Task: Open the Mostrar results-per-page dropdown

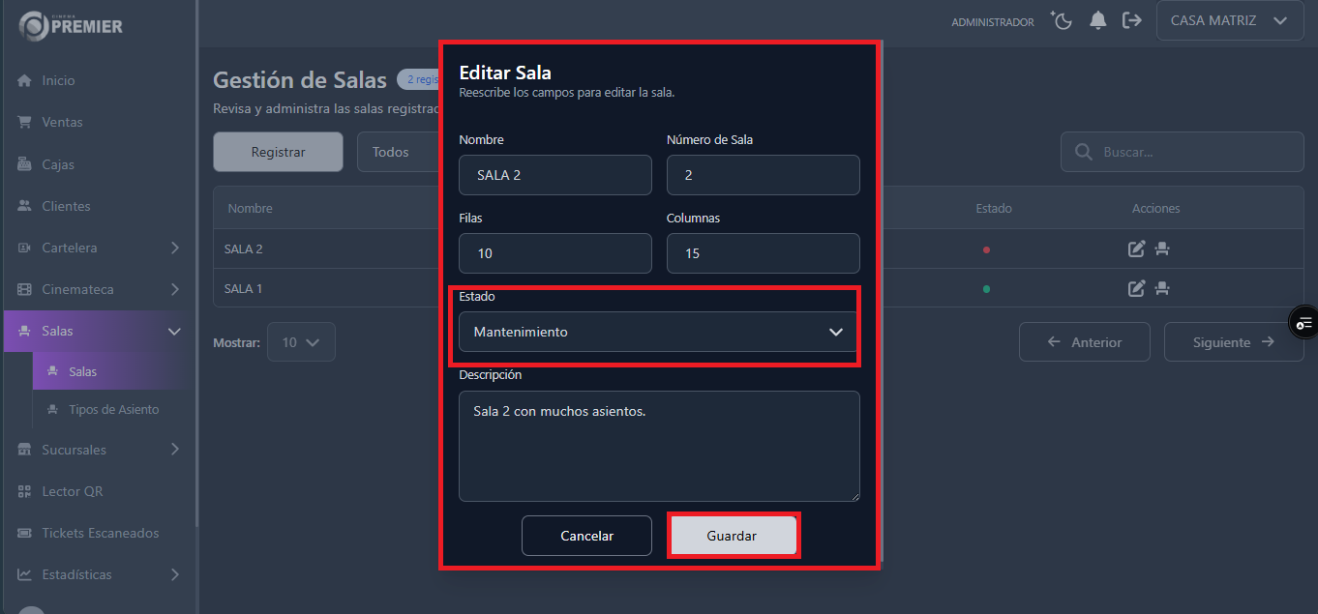Action: tap(301, 341)
